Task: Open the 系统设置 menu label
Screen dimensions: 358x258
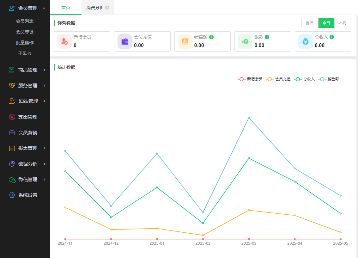Action: (x=28, y=195)
